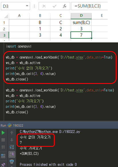Restore the Run panel layout
The width and height of the screenshot is (118, 167).
tap(3, 156)
